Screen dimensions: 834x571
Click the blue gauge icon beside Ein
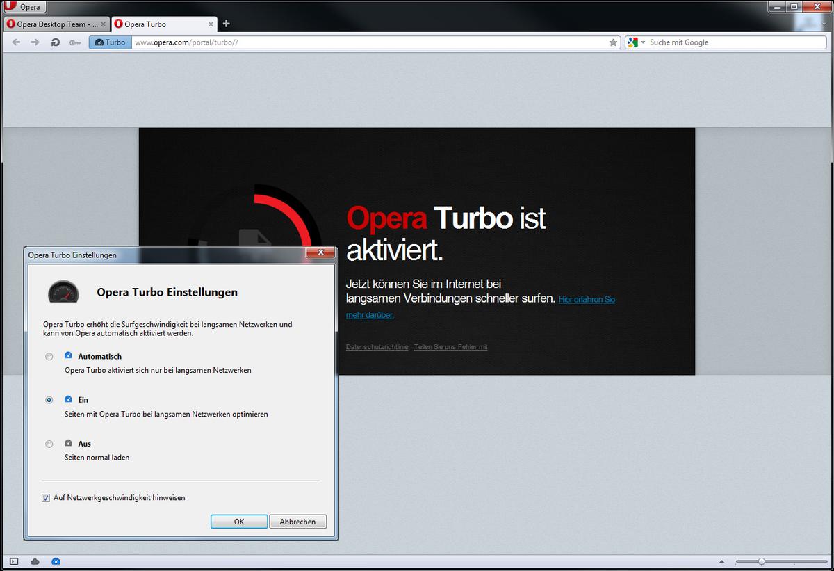68,399
